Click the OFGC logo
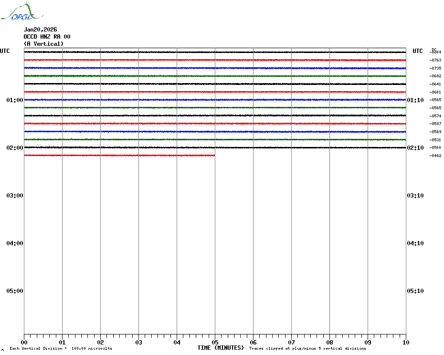444x355 pixels. coord(22,11)
